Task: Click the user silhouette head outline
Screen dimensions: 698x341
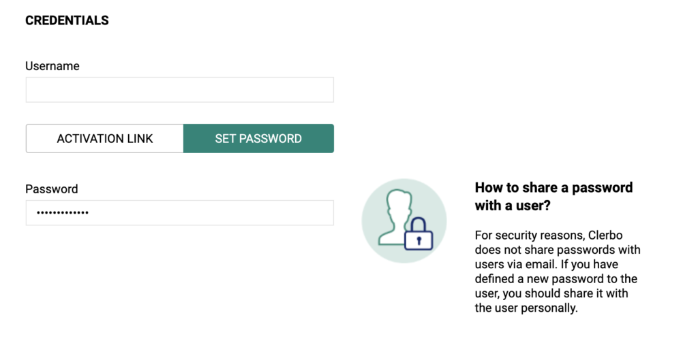Action: click(397, 202)
